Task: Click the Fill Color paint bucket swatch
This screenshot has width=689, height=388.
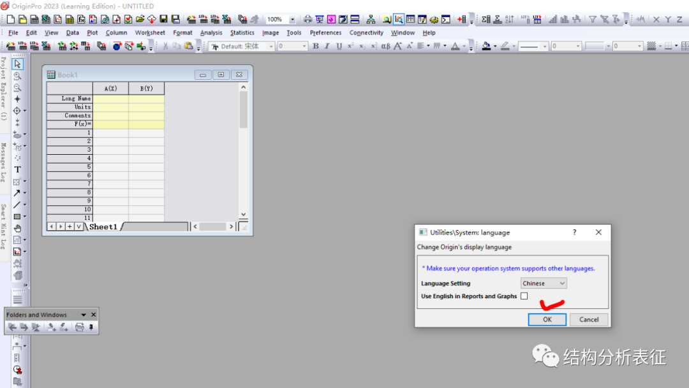Action: pyautogui.click(x=486, y=46)
